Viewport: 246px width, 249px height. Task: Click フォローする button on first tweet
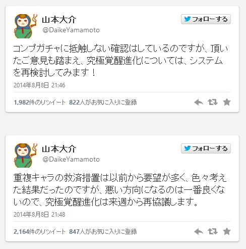(x=206, y=19)
